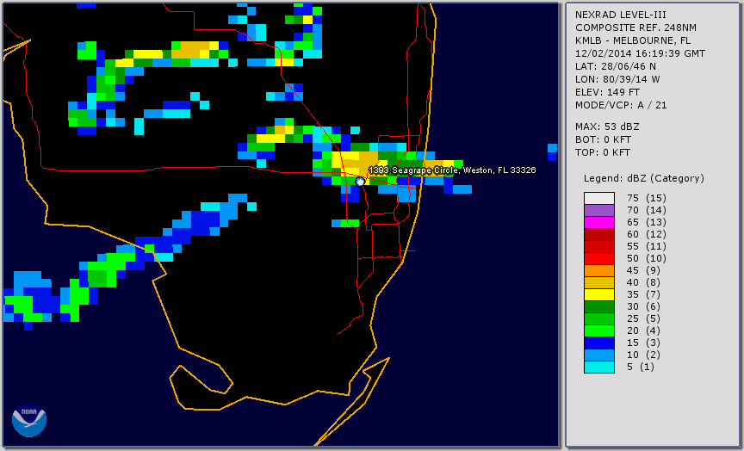Select the 50 dBZ bright red swatch
Image resolution: width=744 pixels, height=451 pixels.
(599, 258)
